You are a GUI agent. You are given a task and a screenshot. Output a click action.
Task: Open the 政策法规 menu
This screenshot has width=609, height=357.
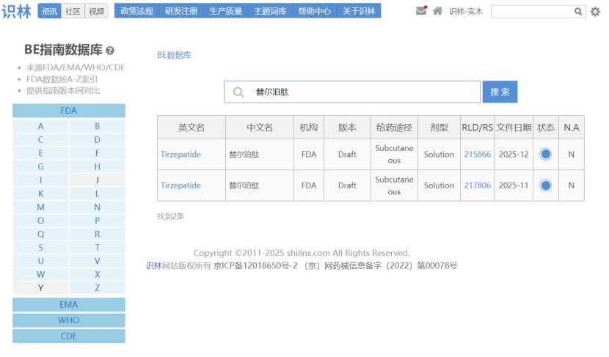coord(136,11)
